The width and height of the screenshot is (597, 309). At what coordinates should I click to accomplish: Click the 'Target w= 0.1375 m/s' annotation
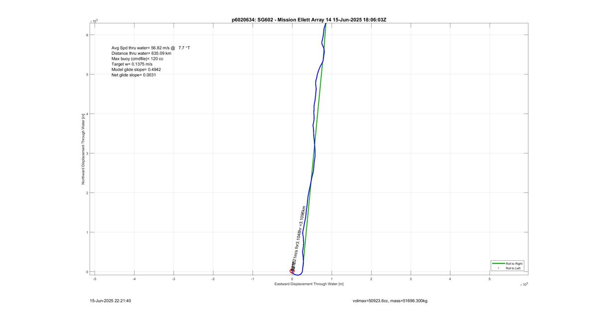click(132, 64)
